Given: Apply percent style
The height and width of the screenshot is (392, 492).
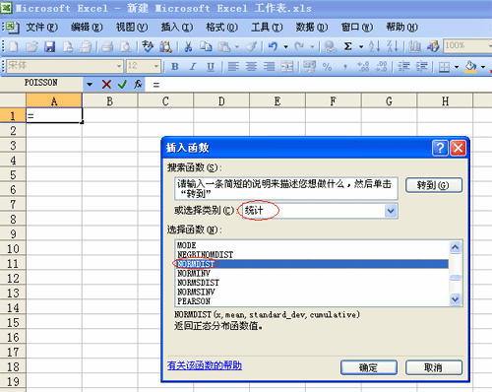Looking at the screenshot, I should point(327,67).
